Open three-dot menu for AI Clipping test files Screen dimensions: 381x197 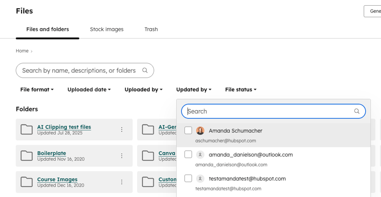tap(122, 130)
